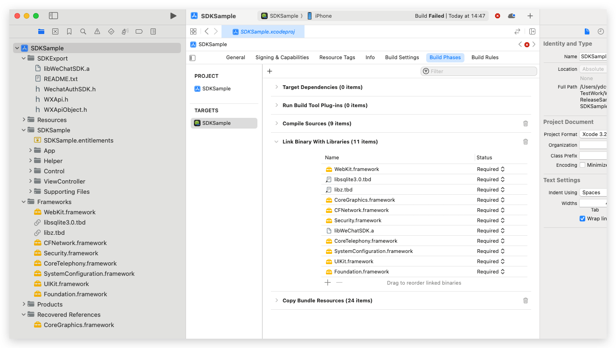Viewport: 616px width, 348px height.
Task: Add an editor pane on the right
Action: [x=532, y=31]
